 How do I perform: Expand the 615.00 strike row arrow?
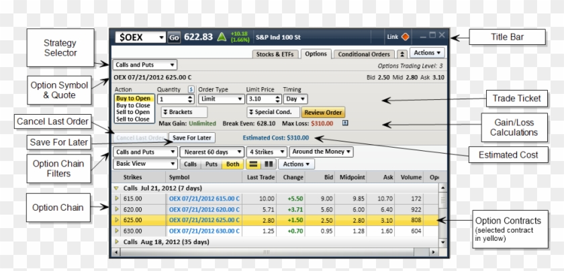pyautogui.click(x=117, y=199)
